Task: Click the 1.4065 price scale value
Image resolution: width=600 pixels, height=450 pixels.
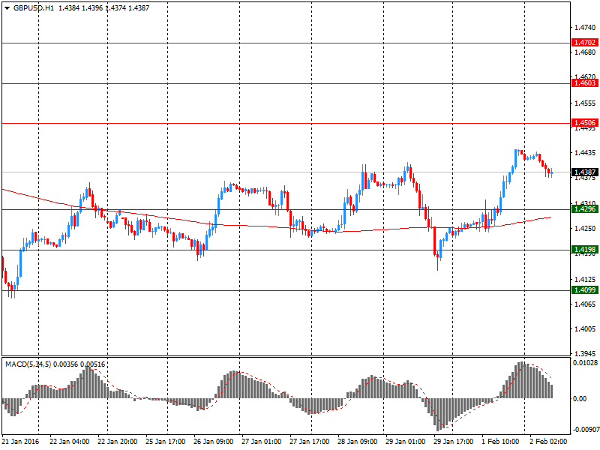Action: (x=585, y=304)
